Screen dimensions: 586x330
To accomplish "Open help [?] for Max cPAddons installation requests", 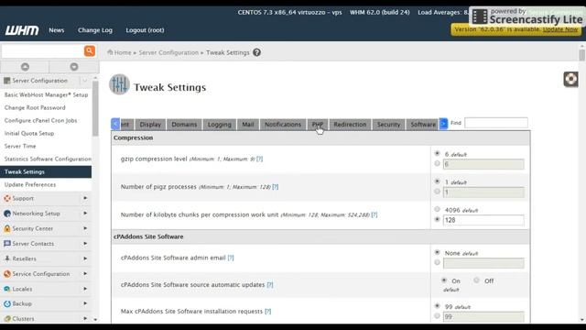I will click(x=268, y=312).
